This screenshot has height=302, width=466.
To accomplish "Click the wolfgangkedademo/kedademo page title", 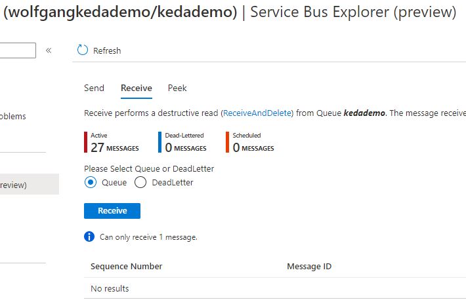I will click(120, 11).
